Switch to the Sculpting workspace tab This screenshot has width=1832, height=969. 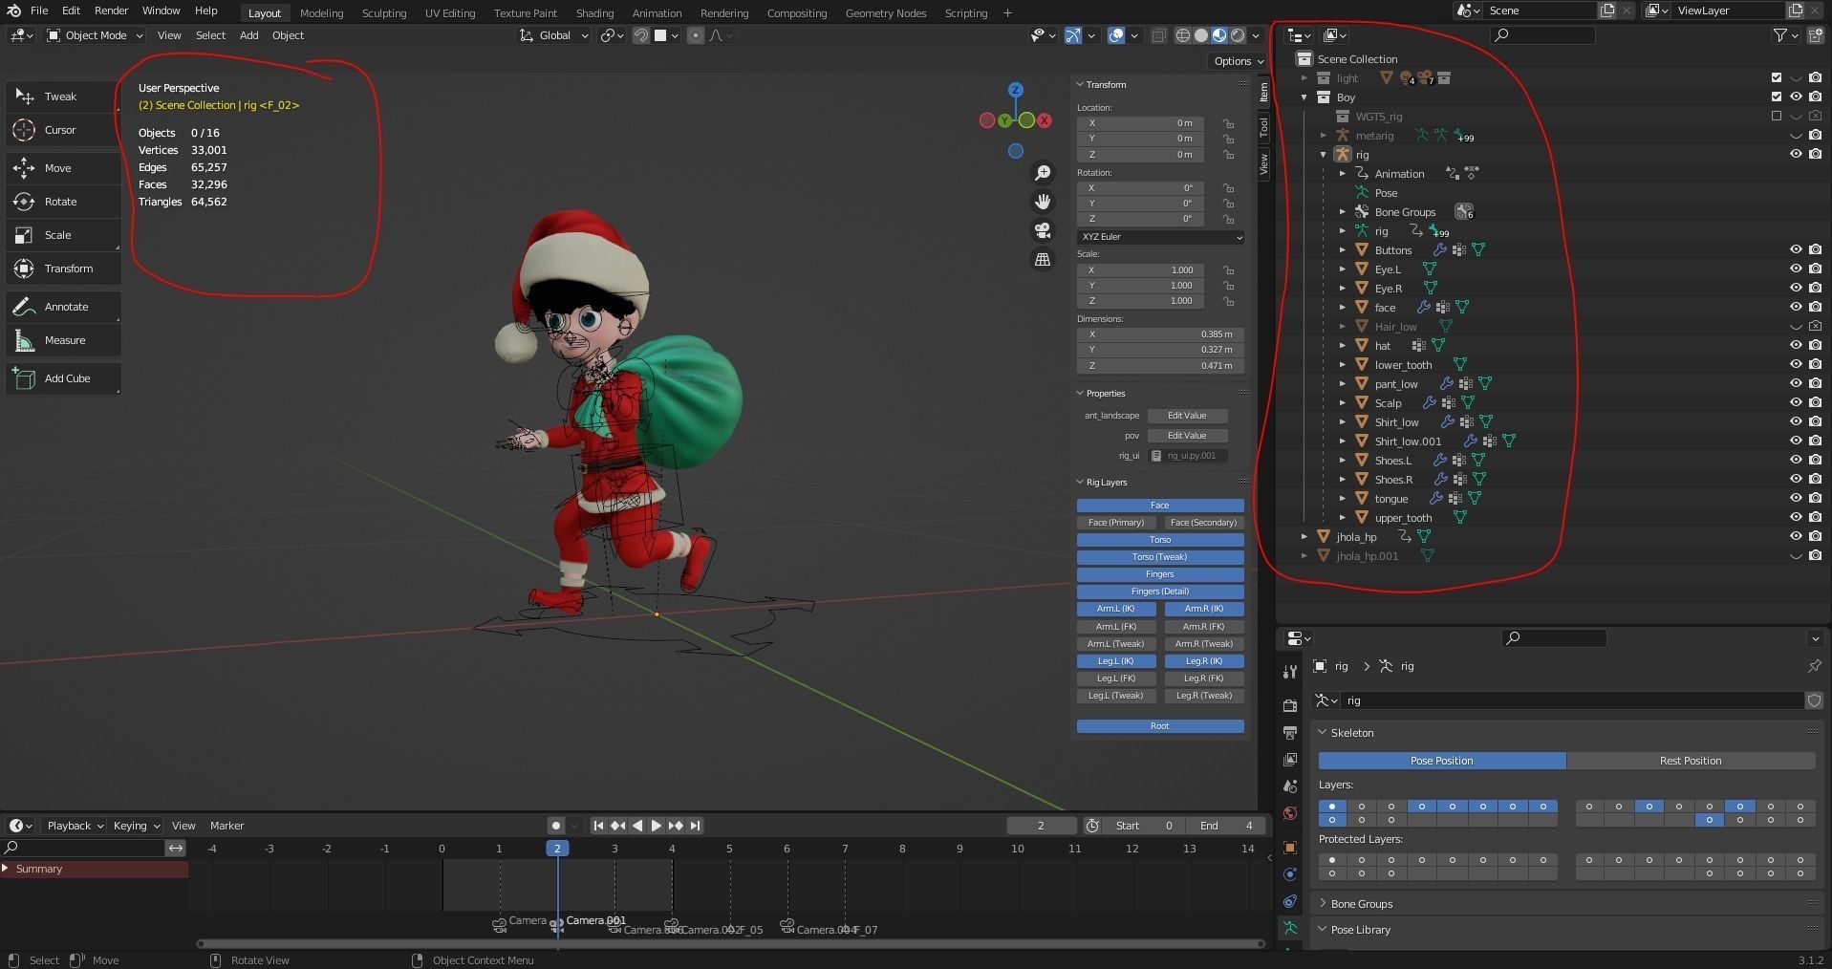coord(384,12)
